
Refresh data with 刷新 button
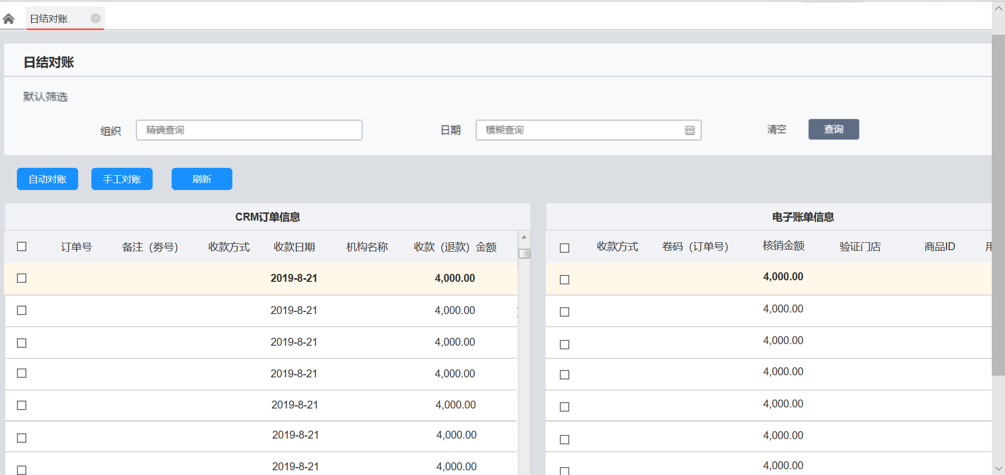(x=202, y=179)
